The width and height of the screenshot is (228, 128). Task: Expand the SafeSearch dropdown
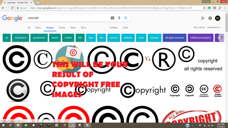pyautogui.click(x=214, y=27)
